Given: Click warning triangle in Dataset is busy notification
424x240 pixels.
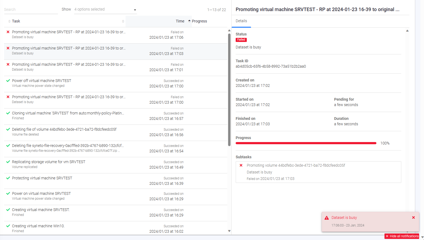Looking at the screenshot, I should [327, 218].
